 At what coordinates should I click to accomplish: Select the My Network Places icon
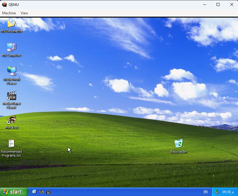(12, 76)
